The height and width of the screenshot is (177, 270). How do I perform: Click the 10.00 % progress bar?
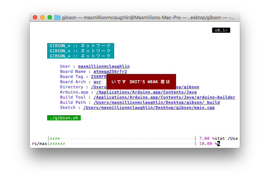coord(122,144)
